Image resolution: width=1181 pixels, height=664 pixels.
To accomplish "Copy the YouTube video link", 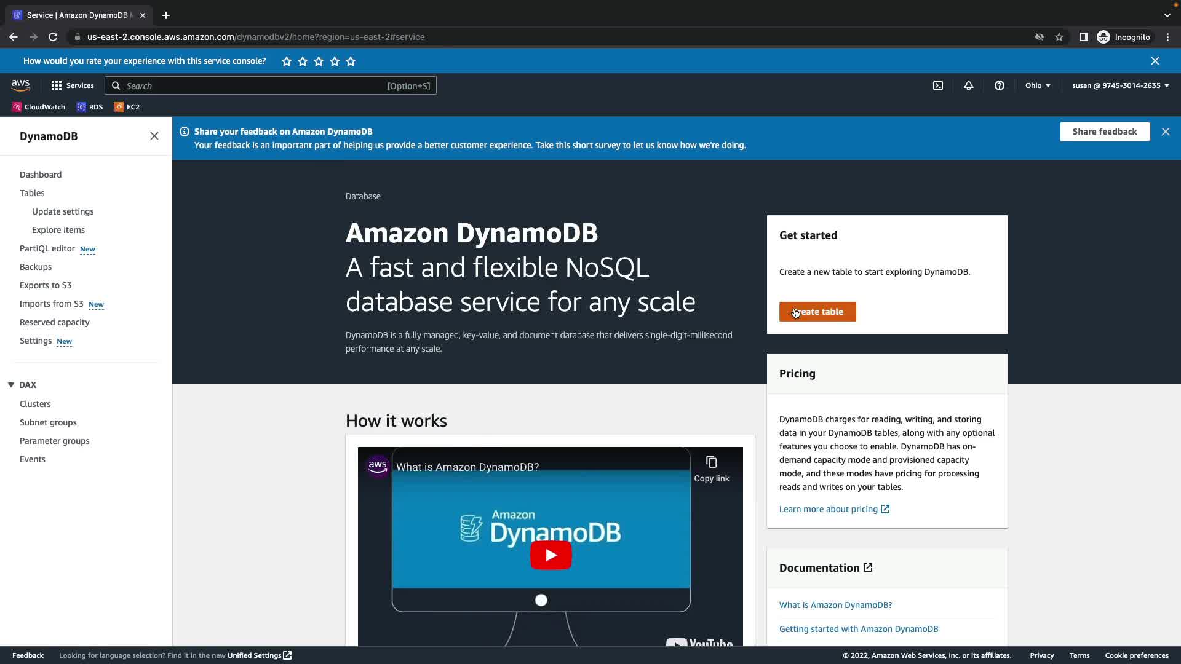I will (711, 468).
